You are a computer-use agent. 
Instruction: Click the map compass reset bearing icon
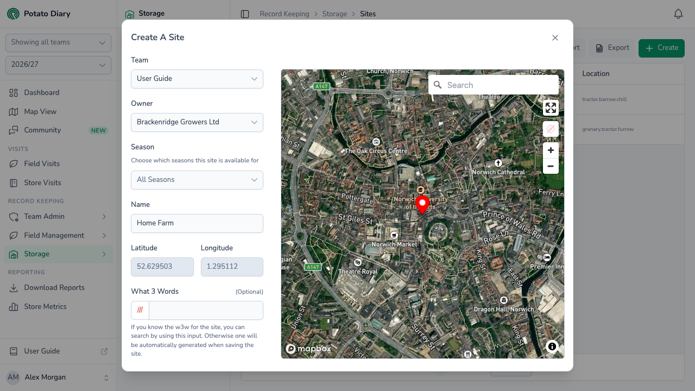(x=551, y=129)
